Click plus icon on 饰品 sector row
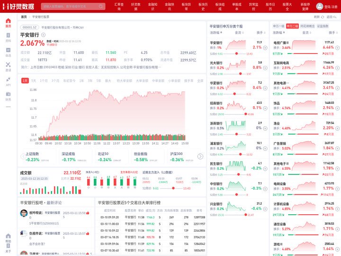The width and height of the screenshot is (341, 256). pos(337,108)
